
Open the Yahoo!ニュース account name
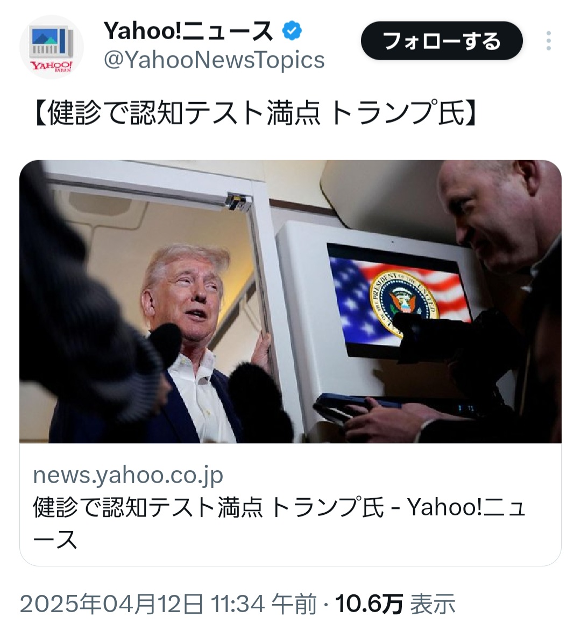click(188, 31)
